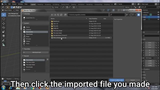Screen dimensions: 160x90
Task: Go forward to next folder in file browser
Action: coord(55,15)
